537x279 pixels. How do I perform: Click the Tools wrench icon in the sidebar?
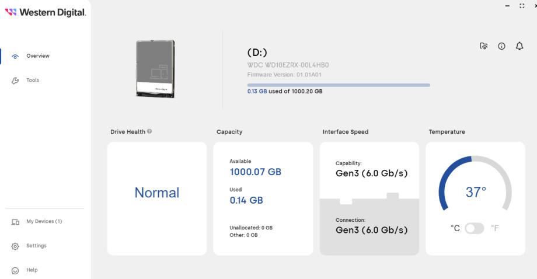(x=15, y=81)
